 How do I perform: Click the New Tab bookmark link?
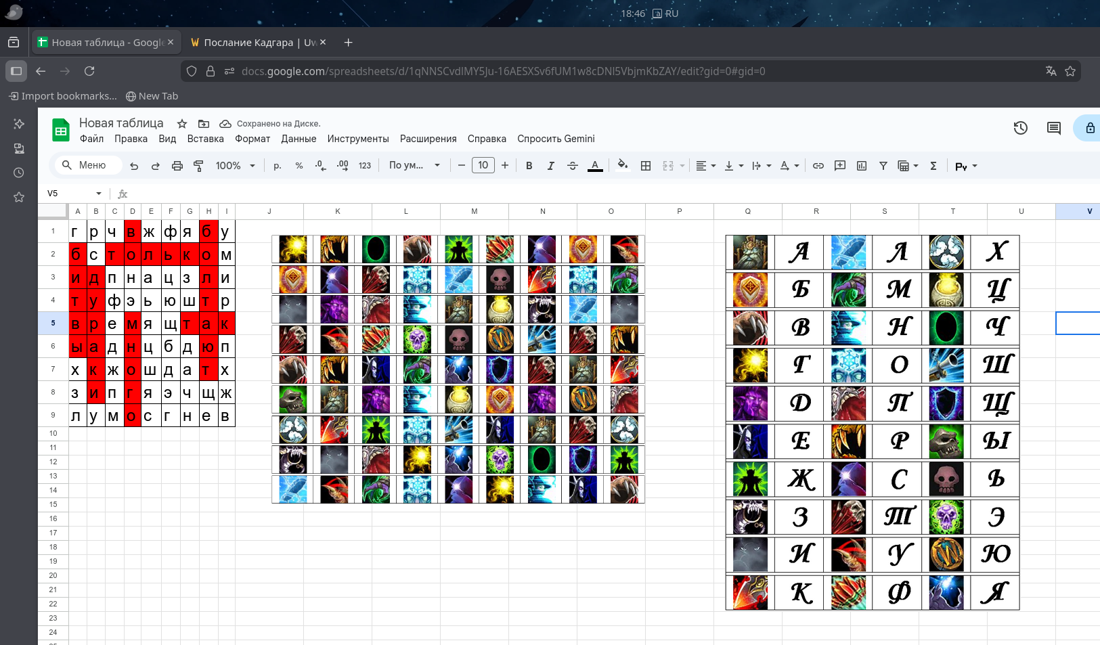[152, 96]
